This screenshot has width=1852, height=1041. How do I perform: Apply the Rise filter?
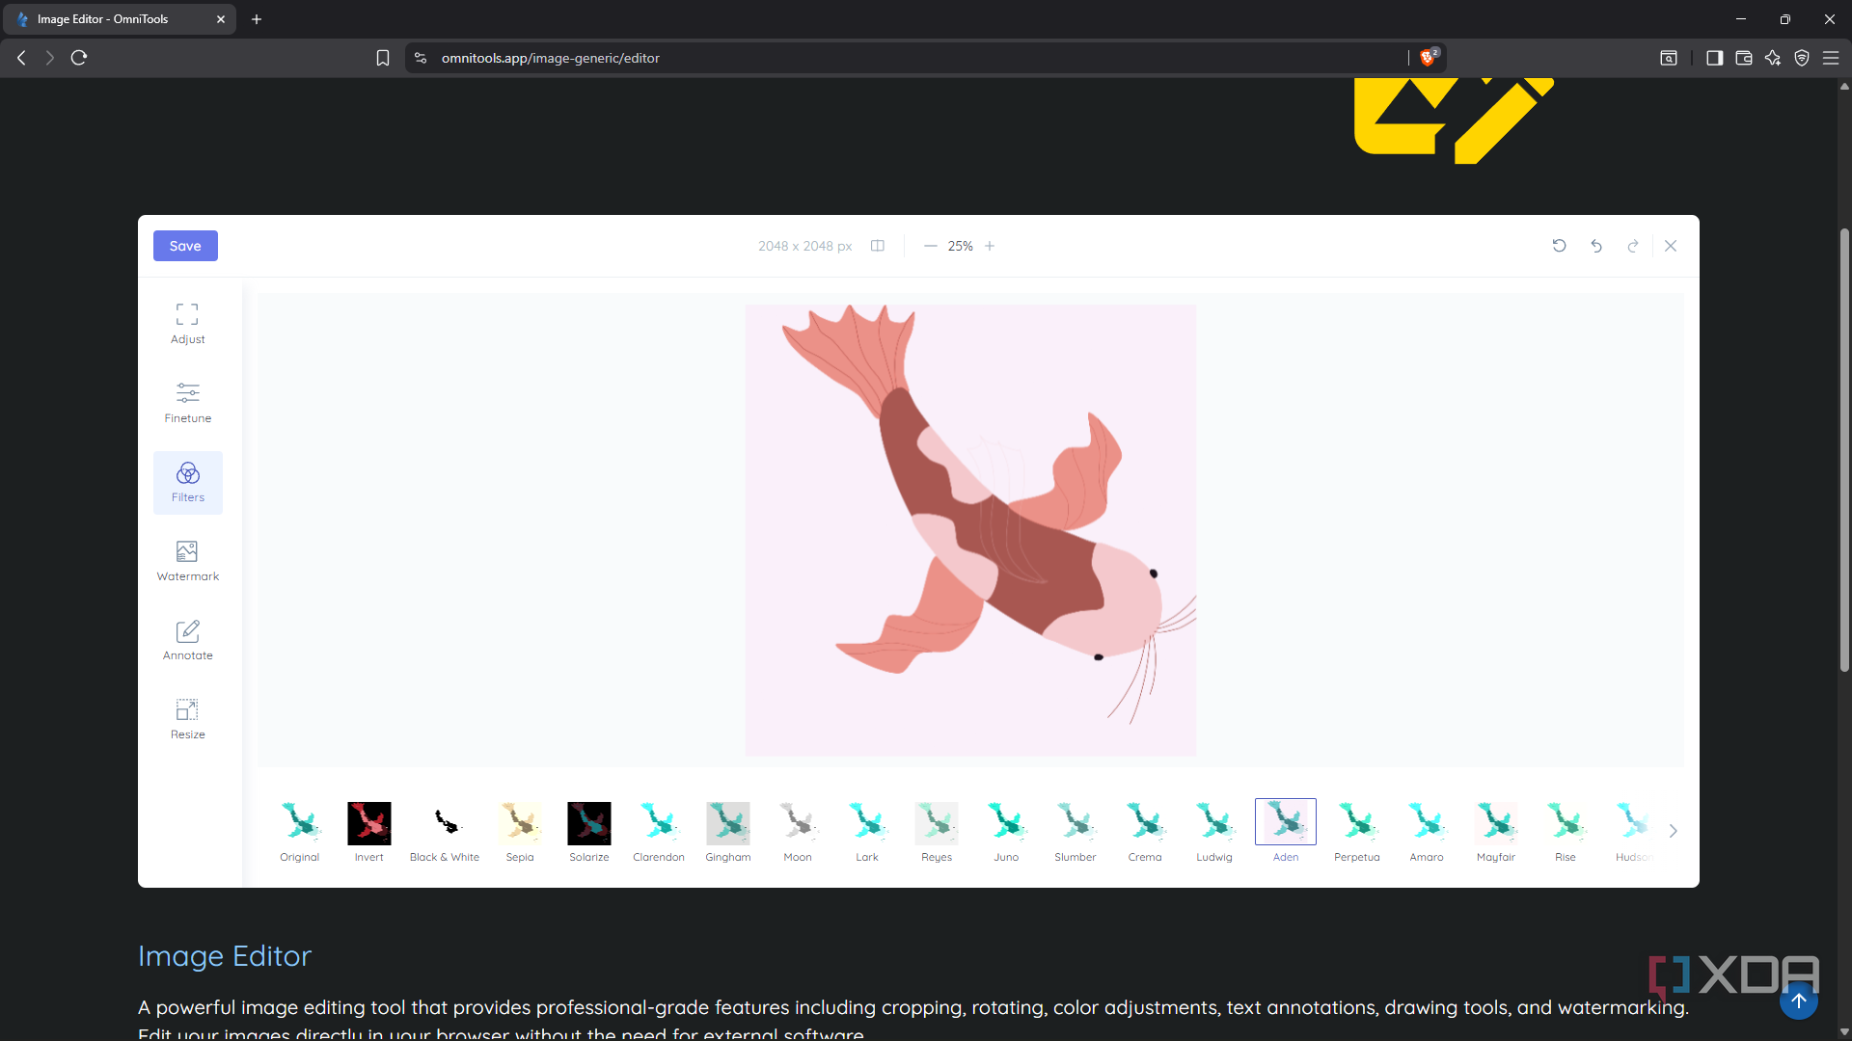(1566, 831)
